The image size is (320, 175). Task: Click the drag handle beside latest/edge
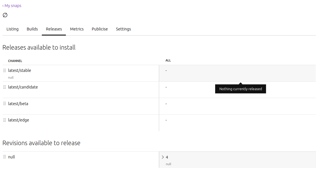[5, 120]
